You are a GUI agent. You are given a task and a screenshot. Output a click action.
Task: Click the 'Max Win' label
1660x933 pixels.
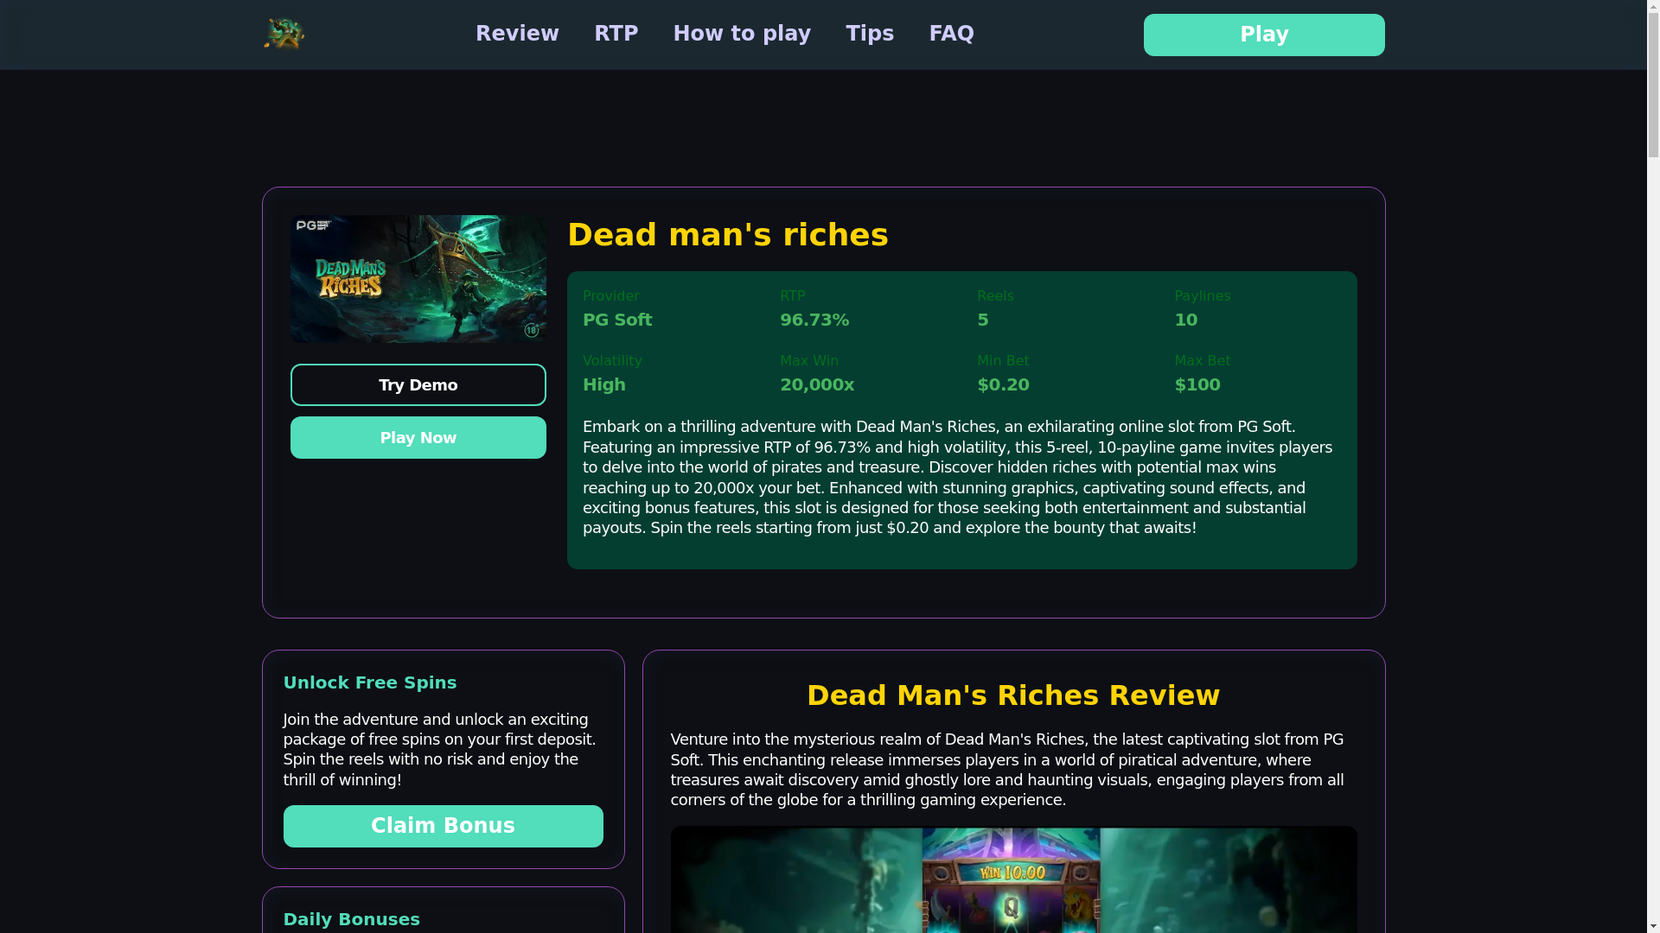point(809,360)
